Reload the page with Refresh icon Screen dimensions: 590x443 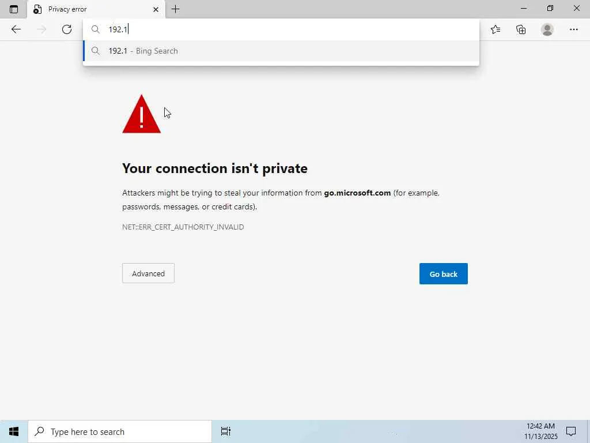pos(67,29)
